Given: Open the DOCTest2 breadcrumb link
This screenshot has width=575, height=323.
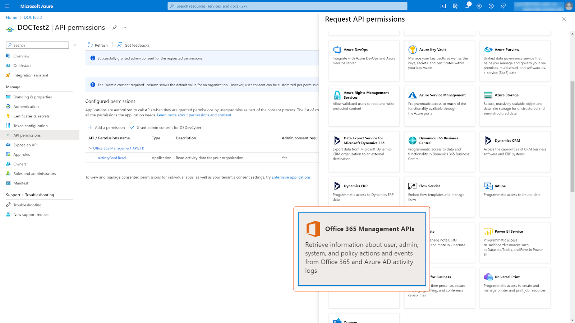Looking at the screenshot, I should point(33,17).
